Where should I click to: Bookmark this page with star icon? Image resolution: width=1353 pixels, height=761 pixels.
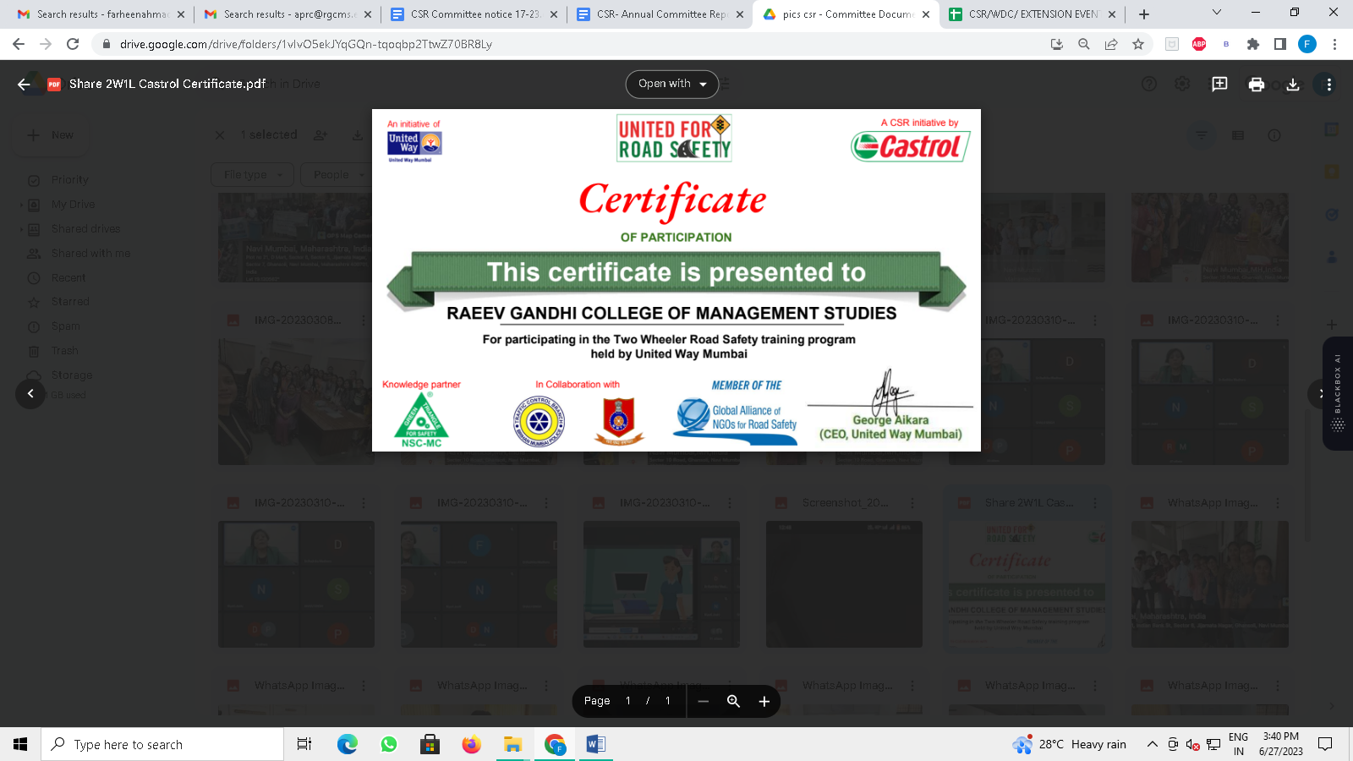pos(1138,44)
